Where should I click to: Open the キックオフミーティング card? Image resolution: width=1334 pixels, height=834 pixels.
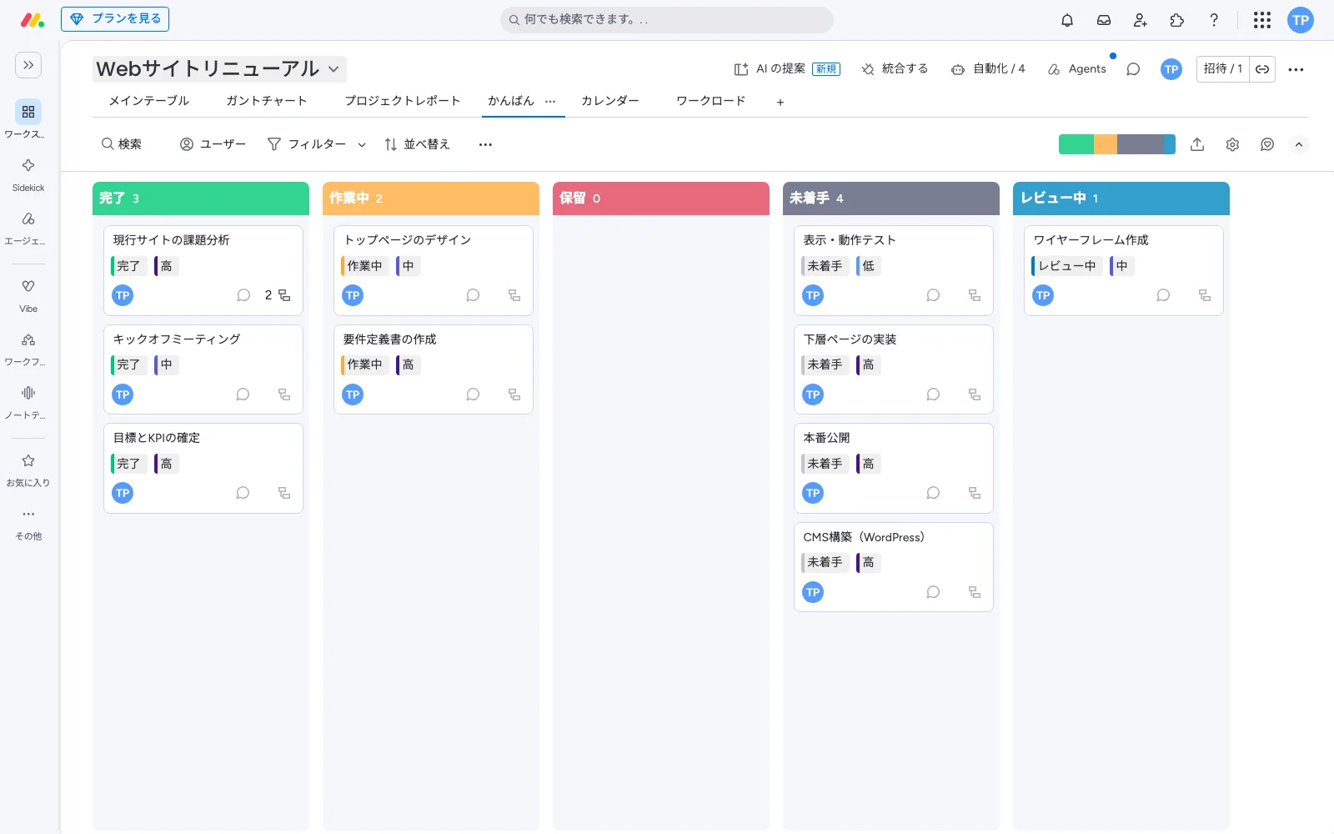[x=203, y=369]
